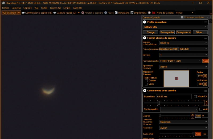Open the Camera Controls panel options arrow

coord(208,17)
